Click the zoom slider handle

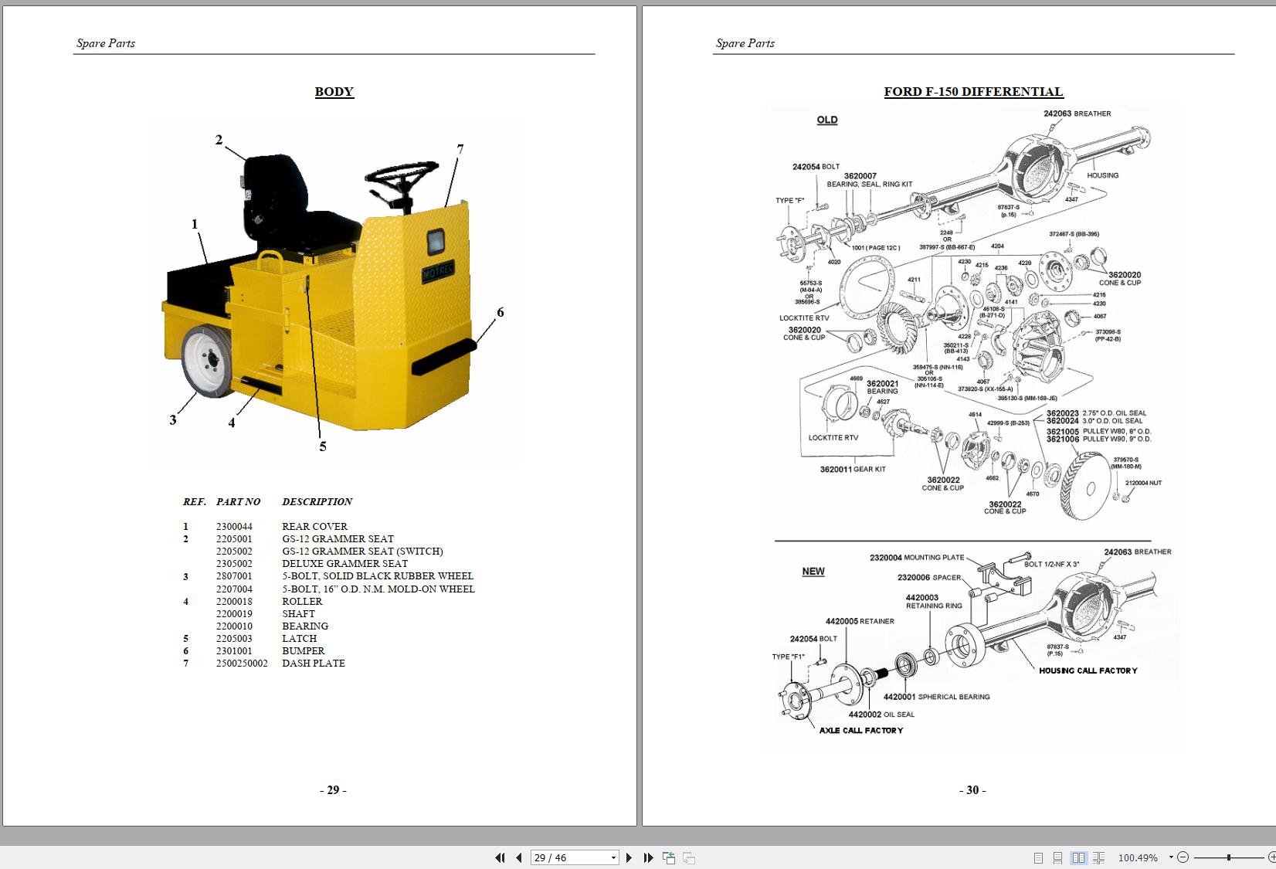click(x=1228, y=857)
